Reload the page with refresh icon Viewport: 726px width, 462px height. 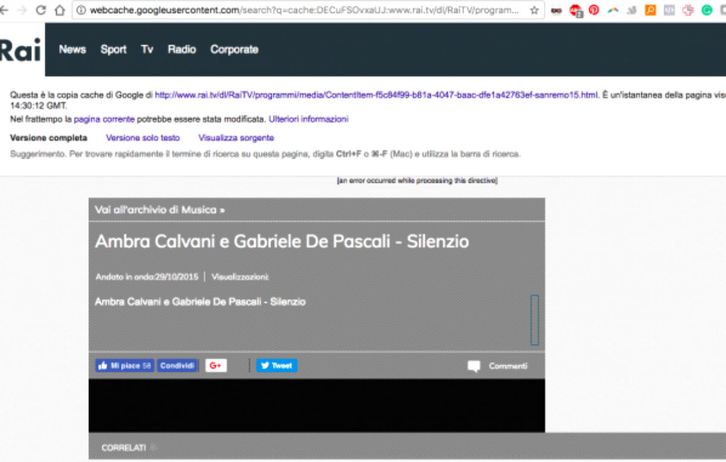(x=41, y=10)
